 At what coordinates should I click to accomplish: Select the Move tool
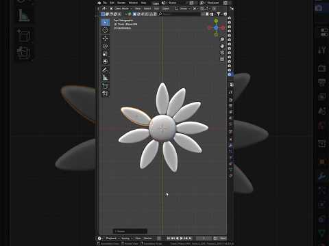[105, 38]
